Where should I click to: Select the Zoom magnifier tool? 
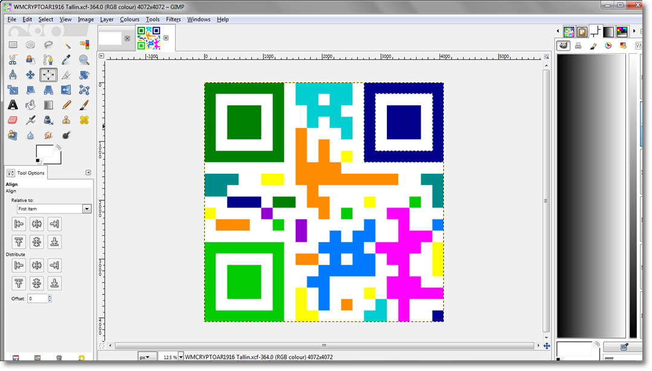click(85, 60)
